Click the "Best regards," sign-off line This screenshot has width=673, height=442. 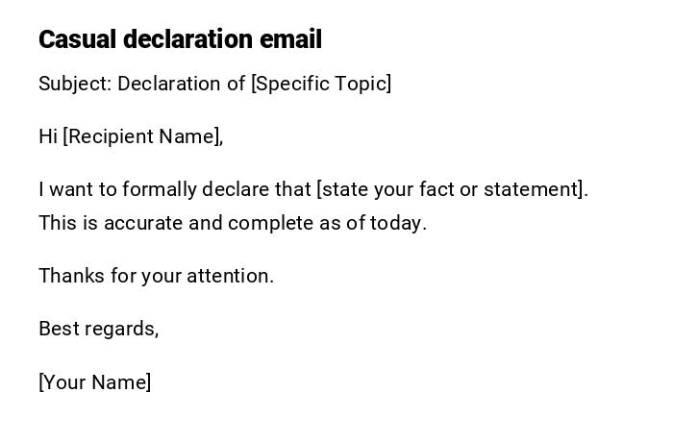[98, 329]
